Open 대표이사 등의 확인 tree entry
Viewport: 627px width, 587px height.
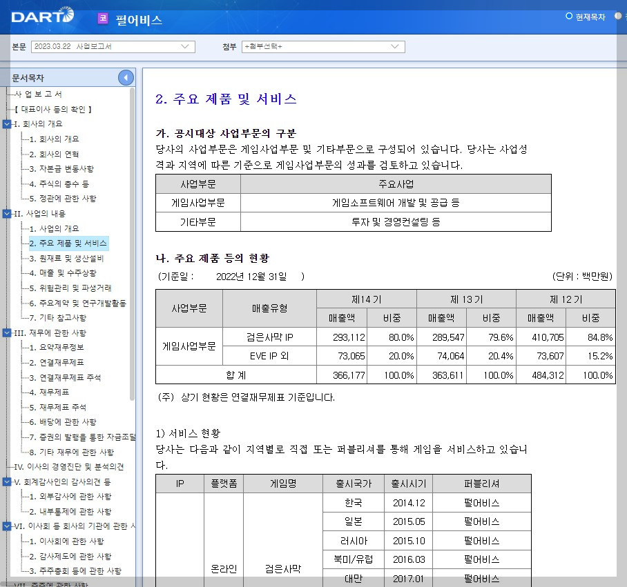point(53,110)
